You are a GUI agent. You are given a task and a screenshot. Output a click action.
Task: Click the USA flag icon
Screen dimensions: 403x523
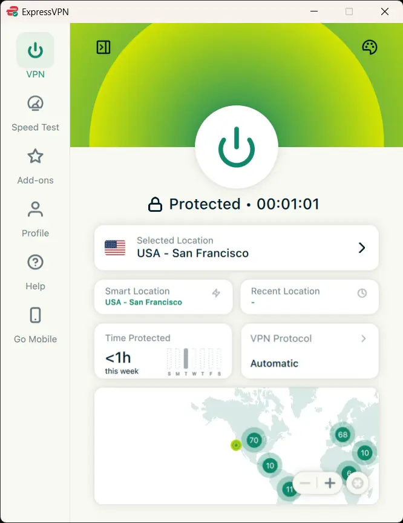[115, 248]
